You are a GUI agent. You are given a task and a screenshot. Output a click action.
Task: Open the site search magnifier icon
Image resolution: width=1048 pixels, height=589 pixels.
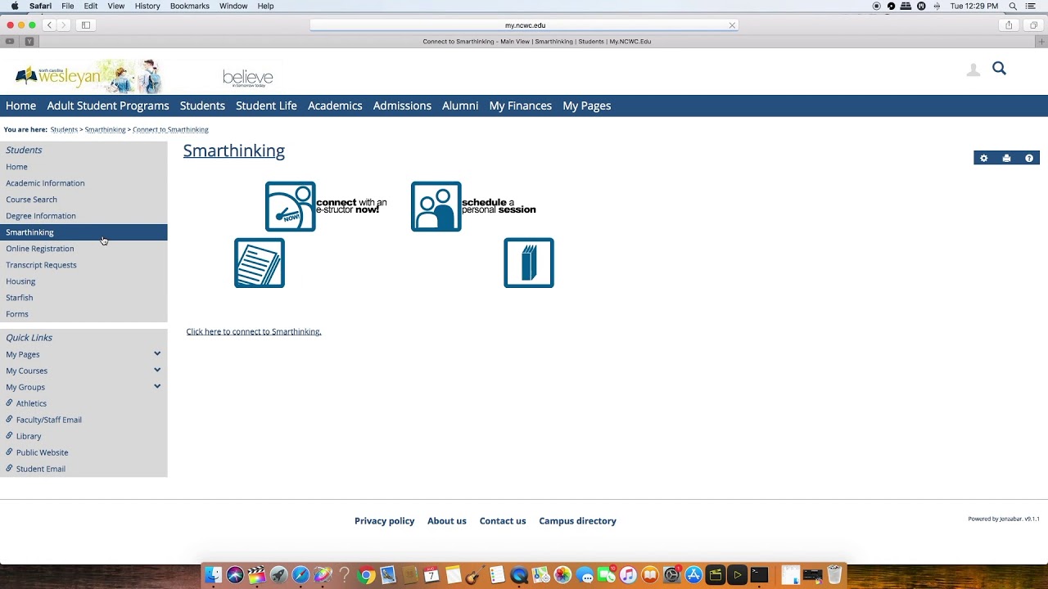[x=999, y=69]
